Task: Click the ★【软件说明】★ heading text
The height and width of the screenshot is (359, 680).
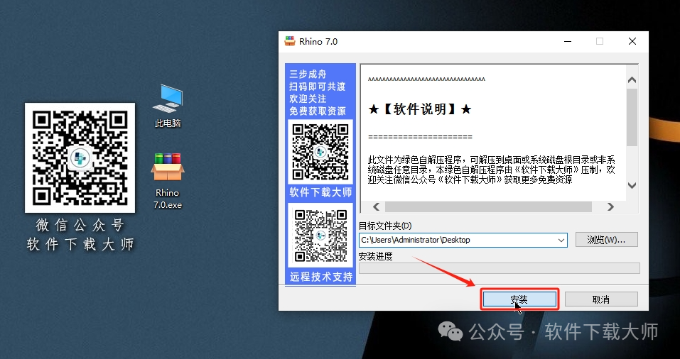Action: pyautogui.click(x=419, y=109)
